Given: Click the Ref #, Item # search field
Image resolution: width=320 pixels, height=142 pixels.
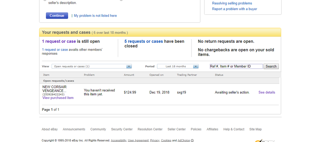Looking at the screenshot, I should [x=236, y=66].
